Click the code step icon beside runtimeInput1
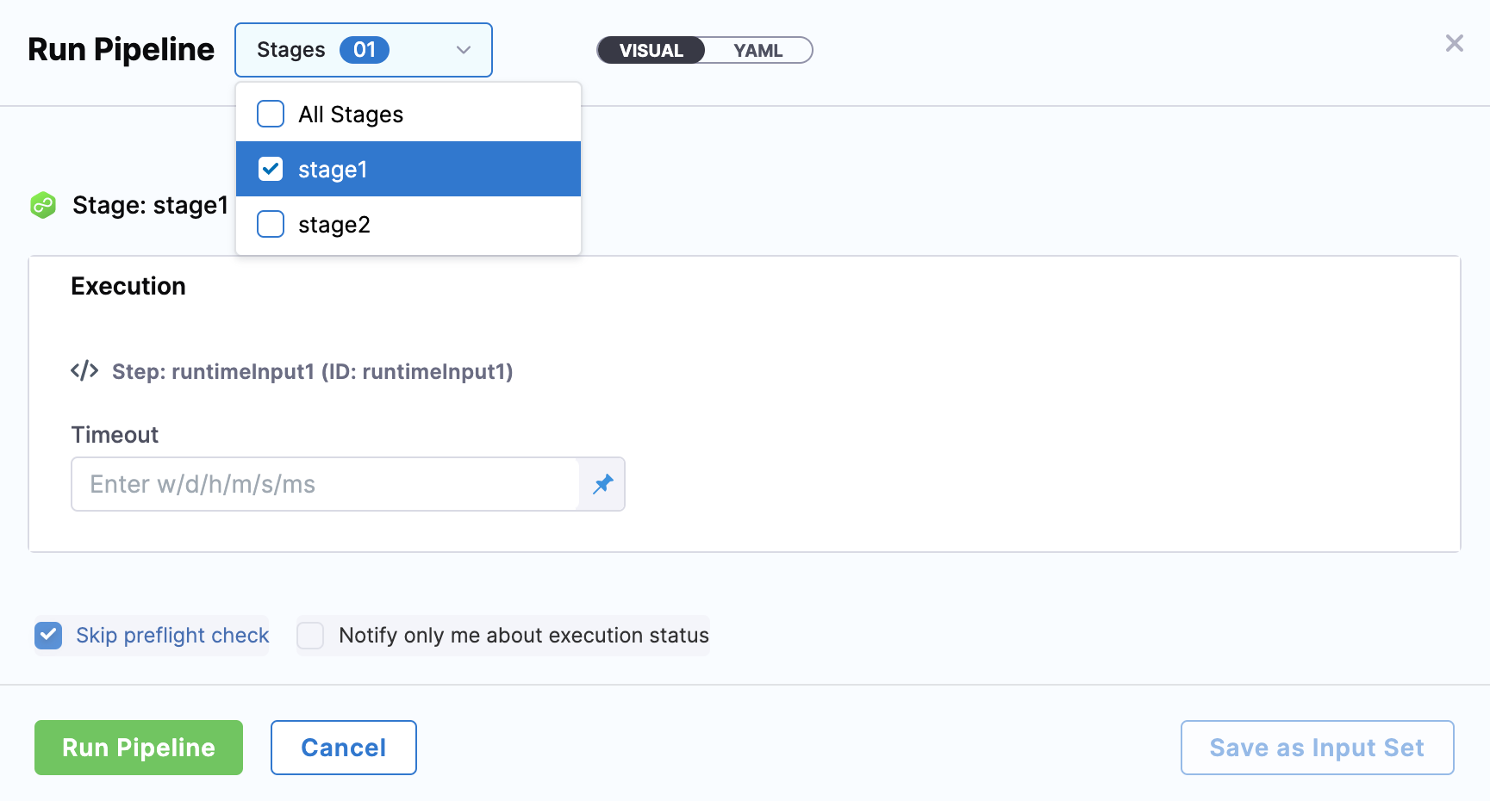Image resolution: width=1490 pixels, height=801 pixels. (x=84, y=371)
